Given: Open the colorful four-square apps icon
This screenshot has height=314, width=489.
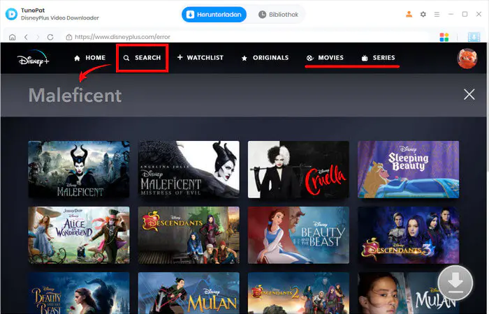Looking at the screenshot, I should [444, 37].
